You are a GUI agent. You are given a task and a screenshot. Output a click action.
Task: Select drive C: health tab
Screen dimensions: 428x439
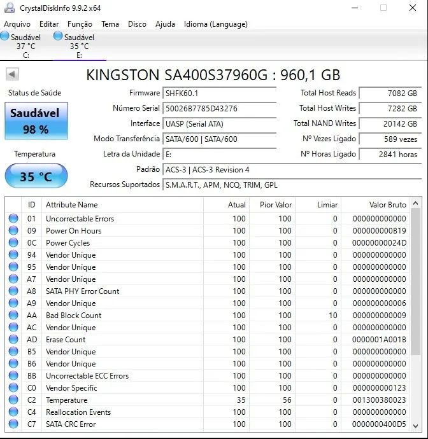(25, 45)
